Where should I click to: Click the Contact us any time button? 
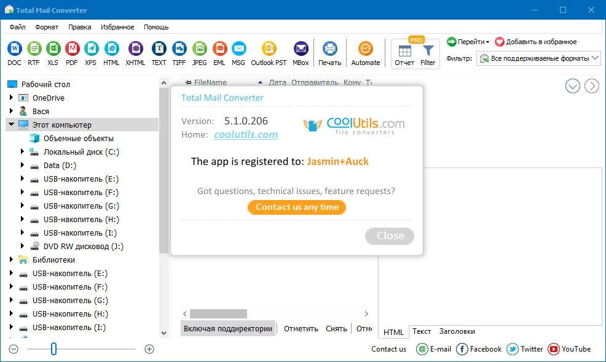click(297, 207)
